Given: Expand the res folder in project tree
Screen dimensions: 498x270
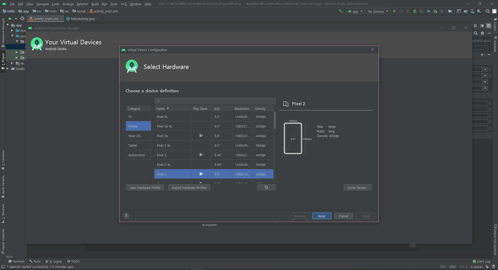Looking at the screenshot, I should click(12, 63).
